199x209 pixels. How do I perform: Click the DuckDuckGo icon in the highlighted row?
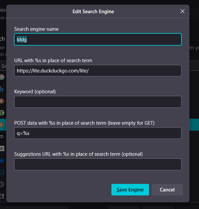(x=2, y=125)
